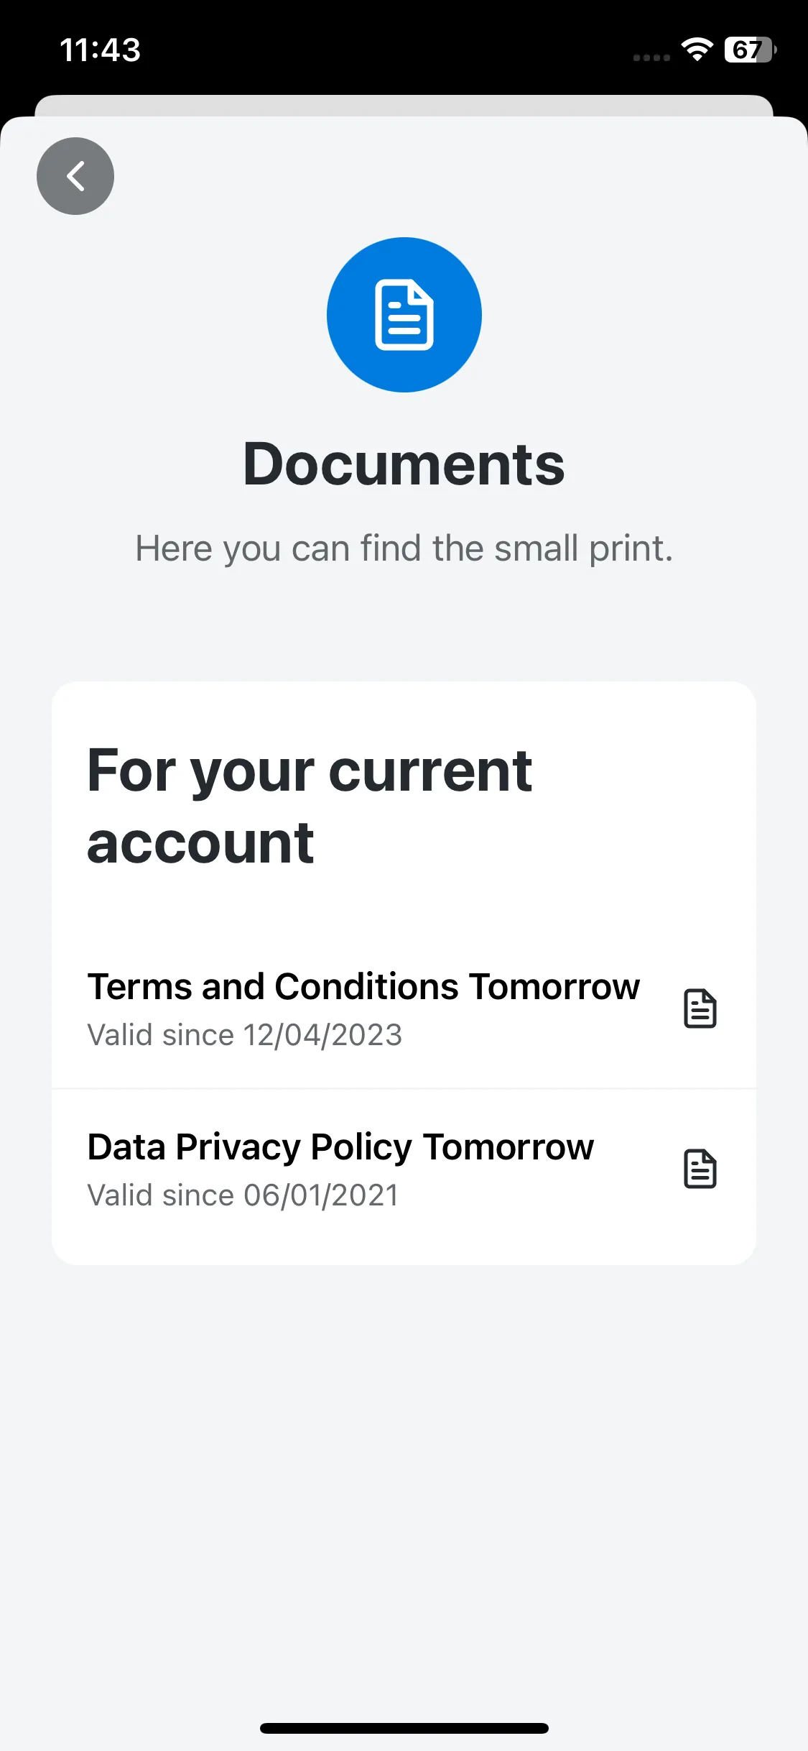Tap the Wi-Fi status icon
The width and height of the screenshot is (808, 1751).
coord(697,50)
